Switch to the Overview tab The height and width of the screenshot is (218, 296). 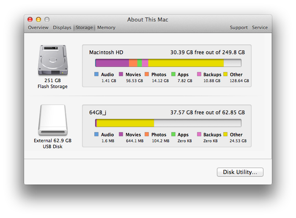38,28
